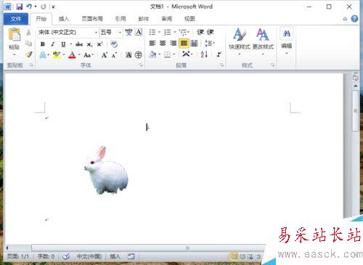Click the Clear Formatting eraser icon
This screenshot has width=363, height=265.
114,44
